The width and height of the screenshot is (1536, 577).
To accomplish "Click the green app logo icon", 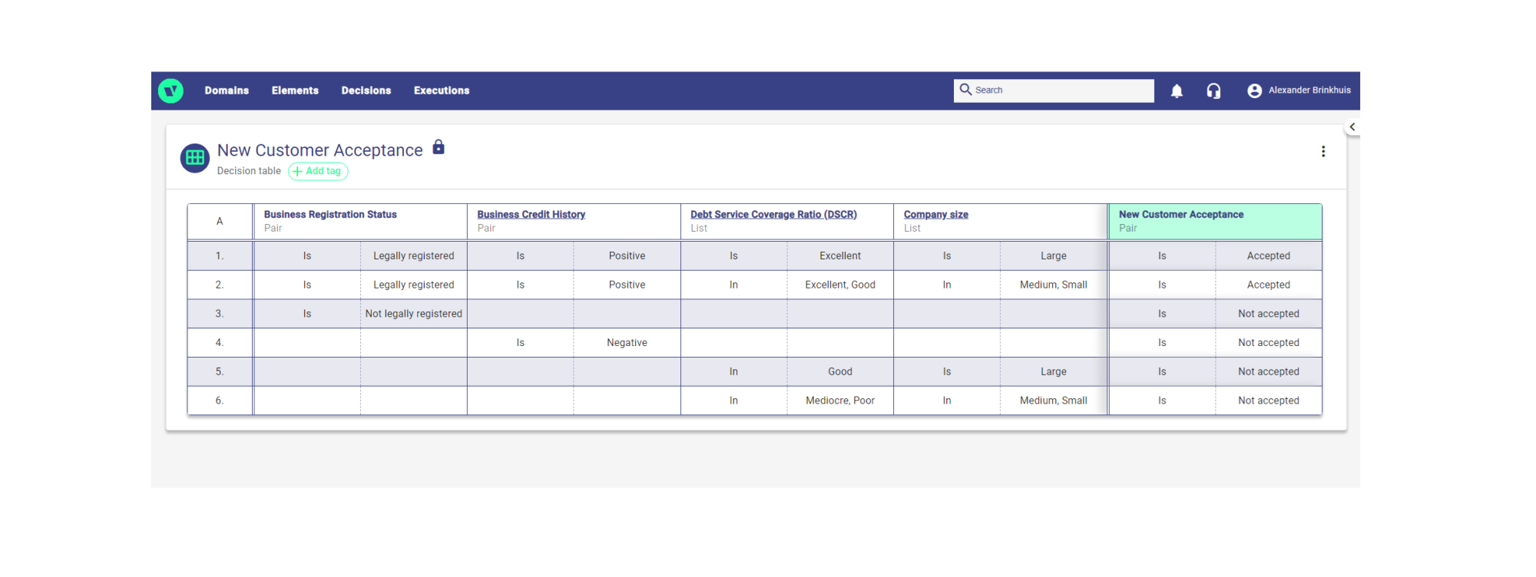I will [170, 91].
